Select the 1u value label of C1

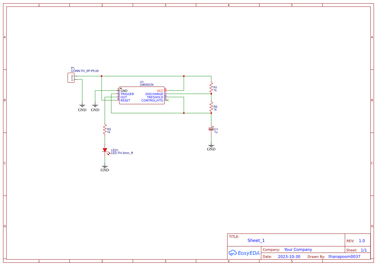pos(216,132)
